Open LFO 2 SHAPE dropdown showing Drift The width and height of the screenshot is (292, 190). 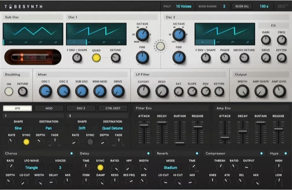coord(82,128)
